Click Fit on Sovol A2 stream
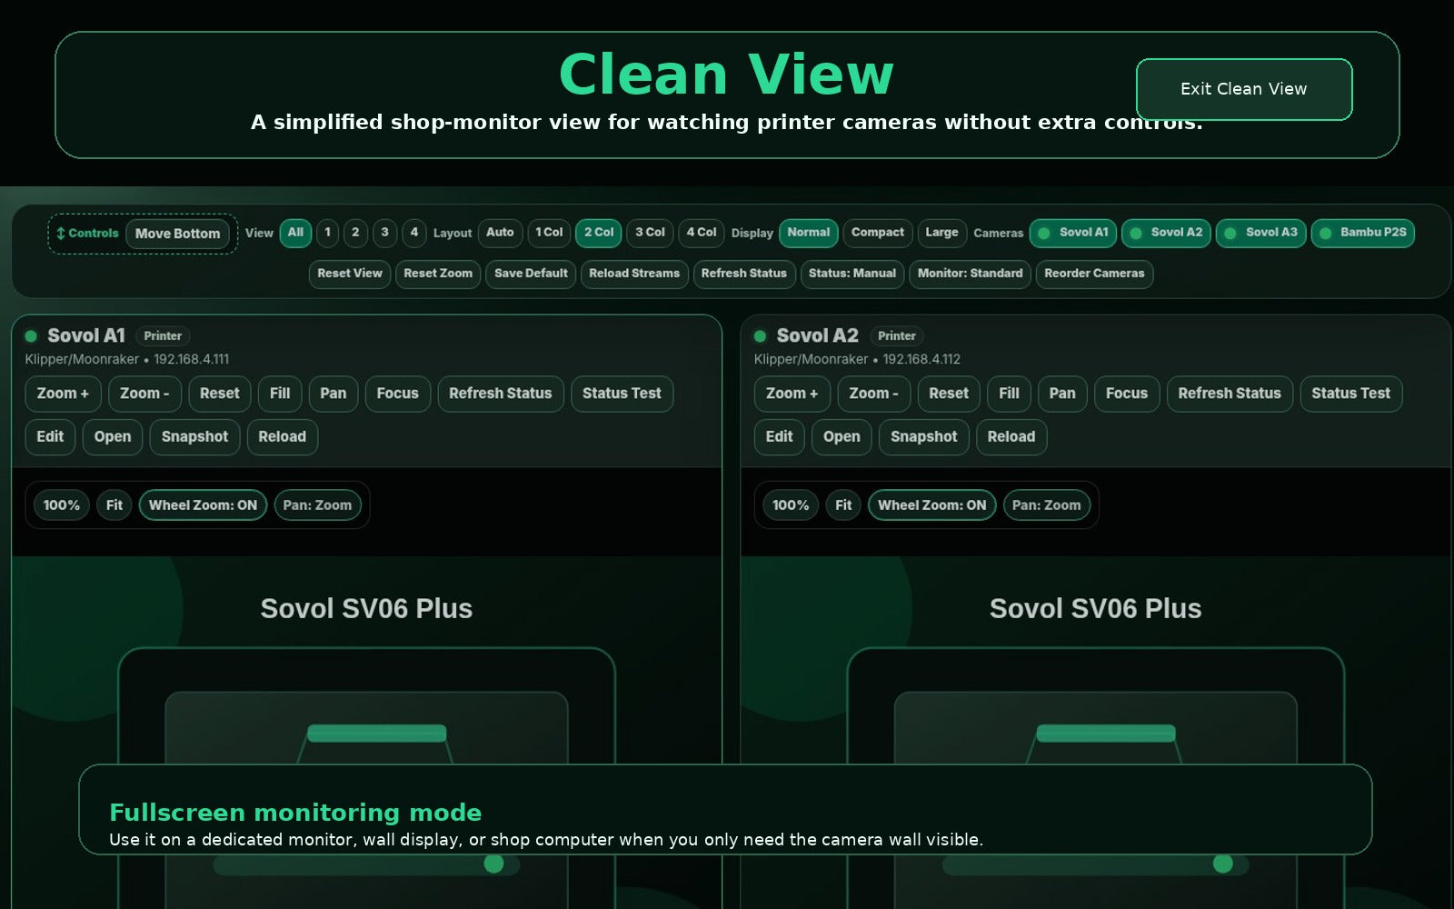This screenshot has width=1454, height=909. 843,505
